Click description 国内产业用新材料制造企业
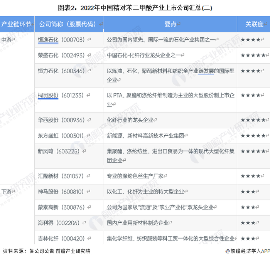The image size is (270, 259). click(138, 223)
